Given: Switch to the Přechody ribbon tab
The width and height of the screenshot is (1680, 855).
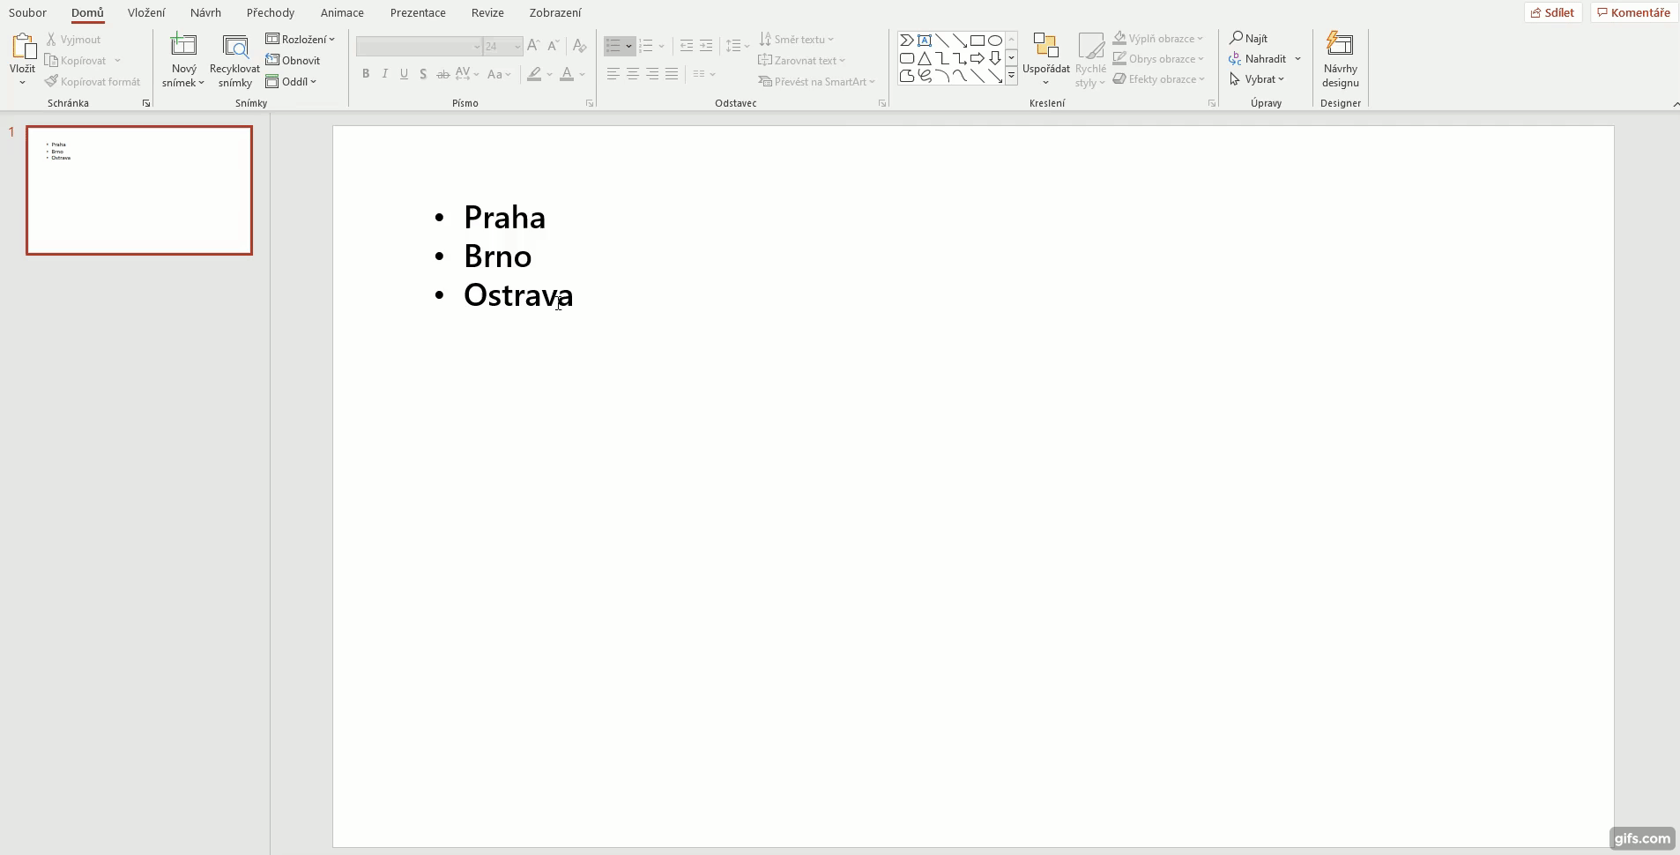Looking at the screenshot, I should (271, 13).
